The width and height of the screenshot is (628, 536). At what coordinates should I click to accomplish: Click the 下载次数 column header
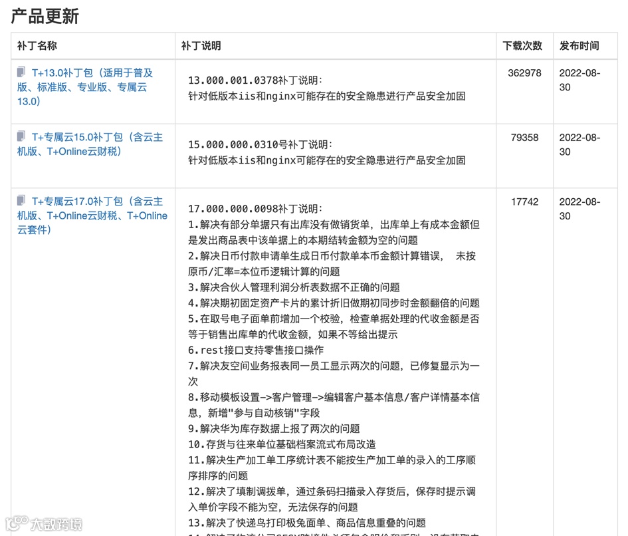[x=522, y=46]
